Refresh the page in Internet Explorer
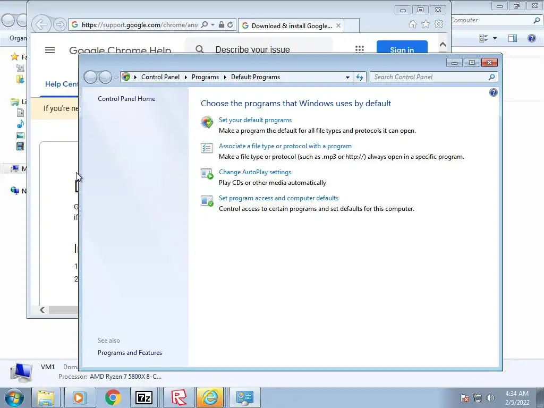The width and height of the screenshot is (544, 408). tap(229, 24)
